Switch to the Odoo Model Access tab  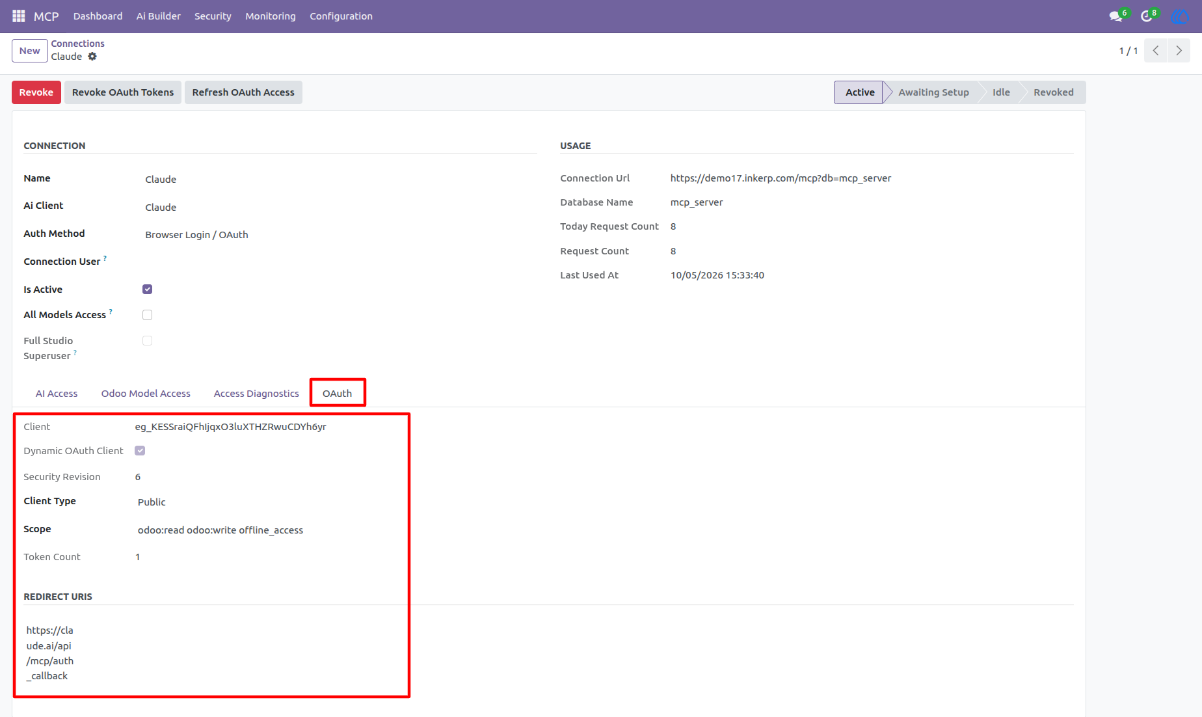[x=146, y=394]
